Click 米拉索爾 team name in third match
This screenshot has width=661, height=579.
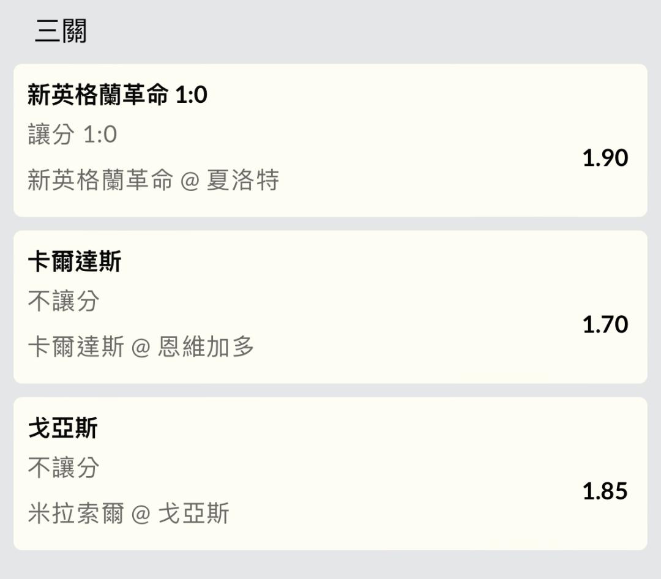[x=76, y=514]
